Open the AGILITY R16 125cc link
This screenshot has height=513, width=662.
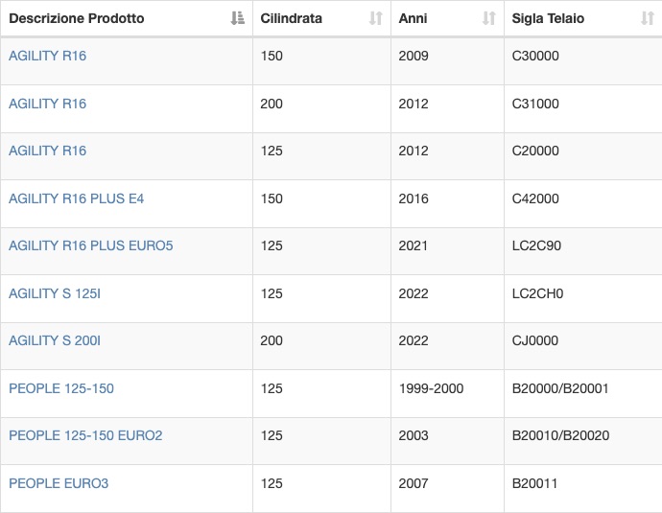pyautogui.click(x=47, y=151)
